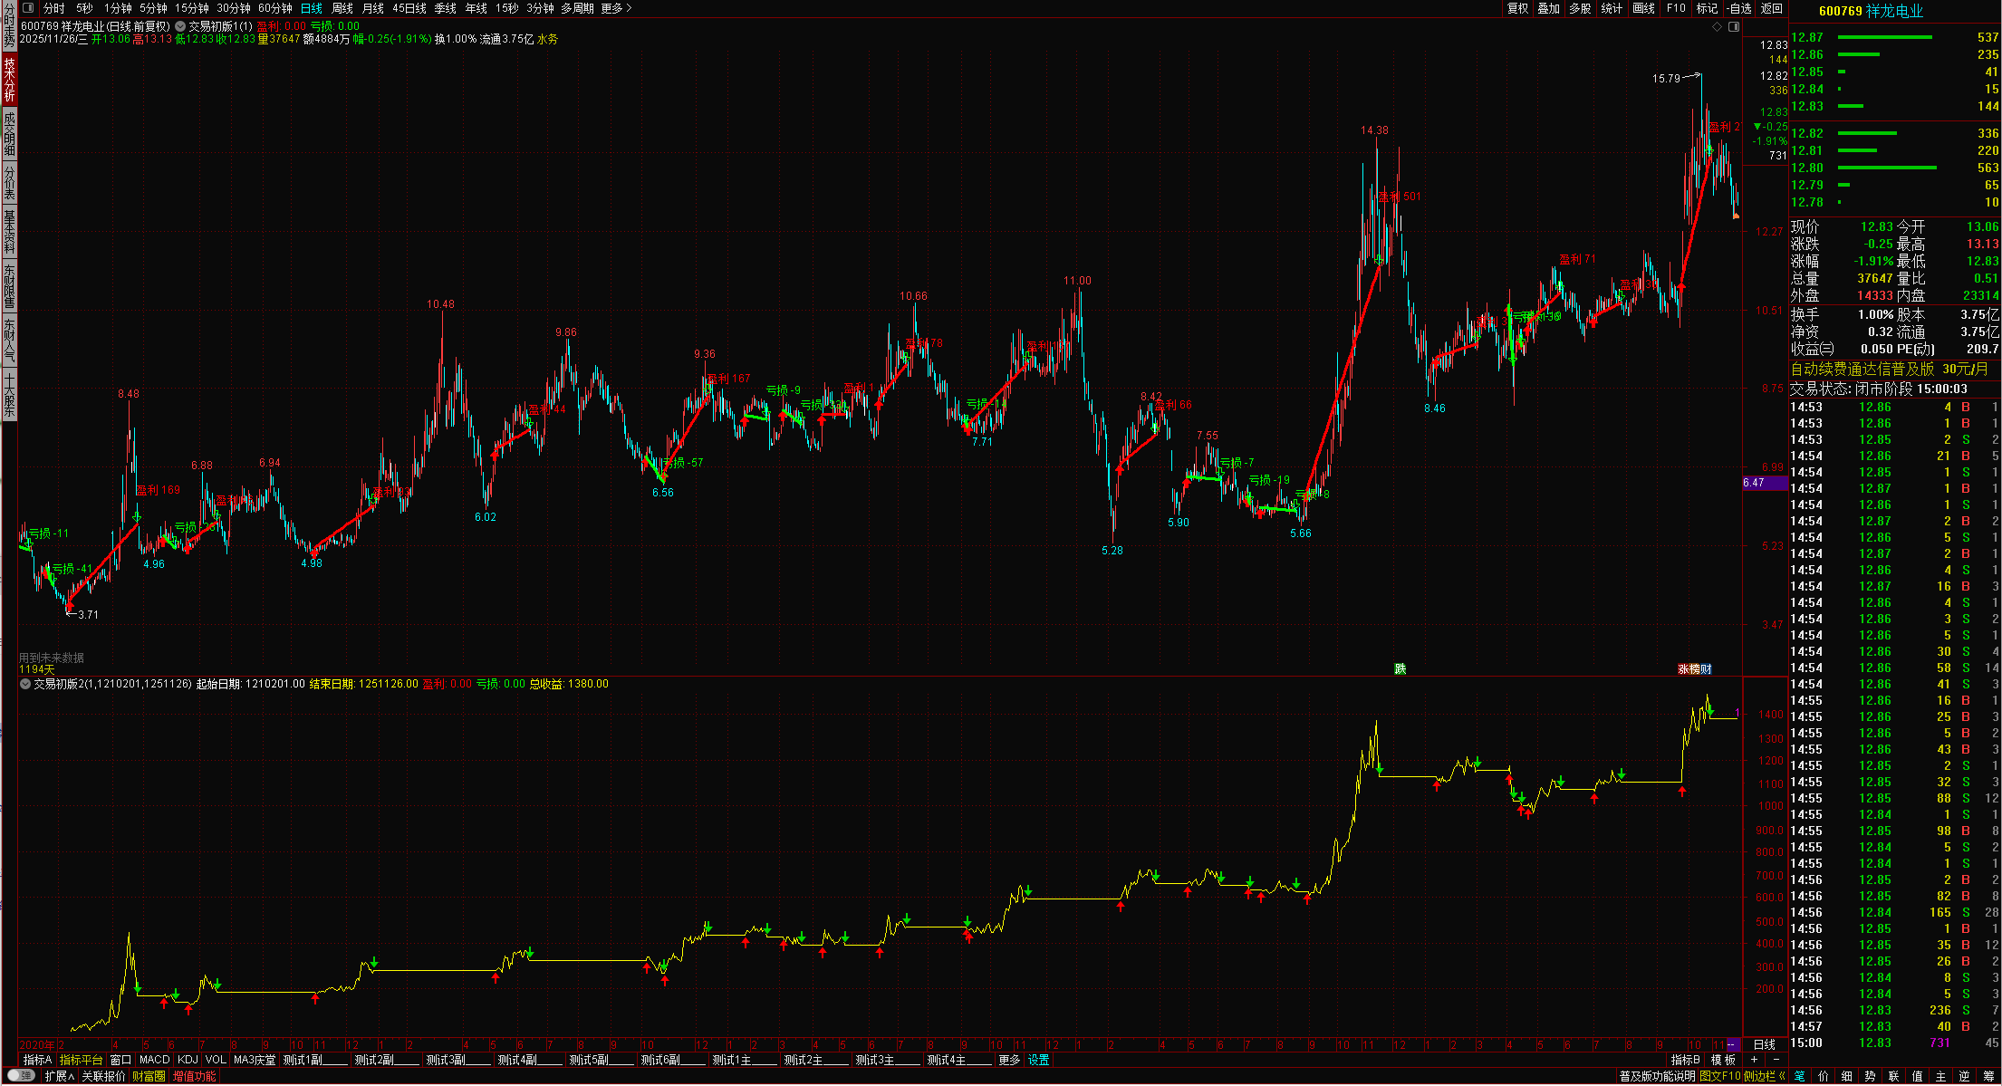Image resolution: width=2002 pixels, height=1086 pixels.
Task: Switch to the 周线 weekly period
Action: pyautogui.click(x=342, y=8)
